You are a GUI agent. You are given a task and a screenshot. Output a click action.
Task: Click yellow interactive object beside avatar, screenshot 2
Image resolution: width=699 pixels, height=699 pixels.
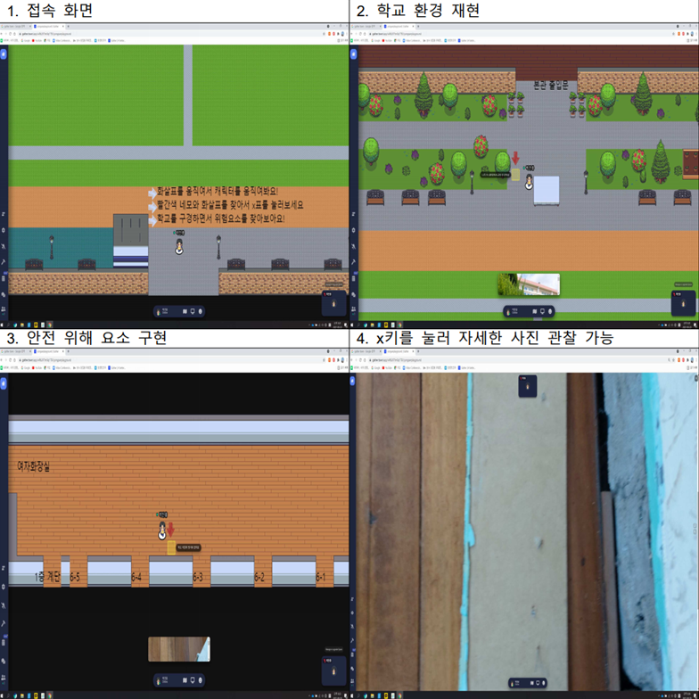(515, 175)
